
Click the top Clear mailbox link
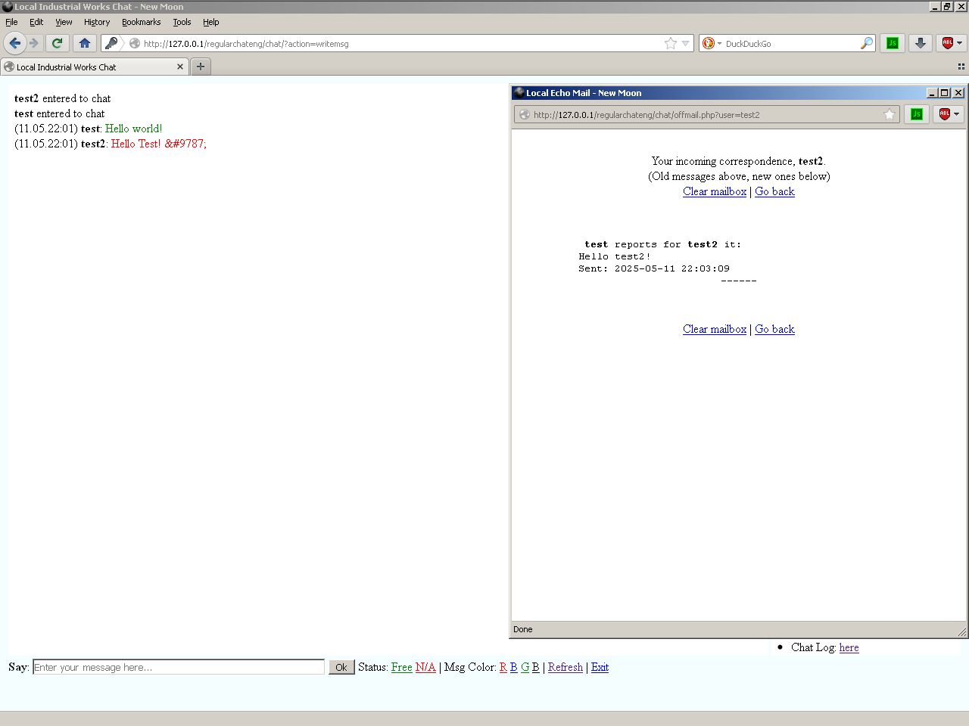[x=714, y=191]
